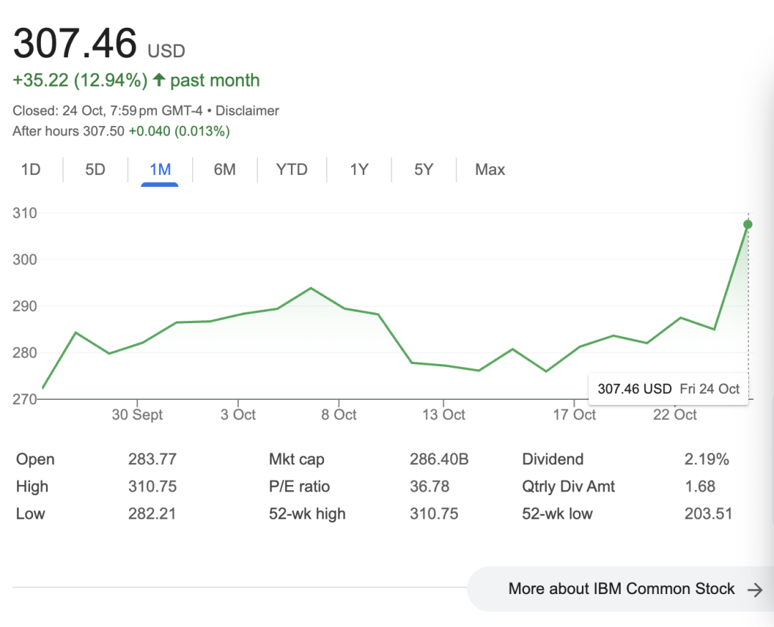Open the Disclaimer link
Screen dimensions: 774x627
click(247, 111)
